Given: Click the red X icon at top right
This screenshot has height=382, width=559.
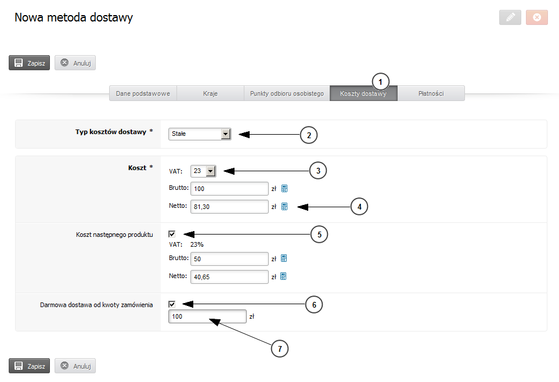Looking at the screenshot, I should [x=537, y=17].
